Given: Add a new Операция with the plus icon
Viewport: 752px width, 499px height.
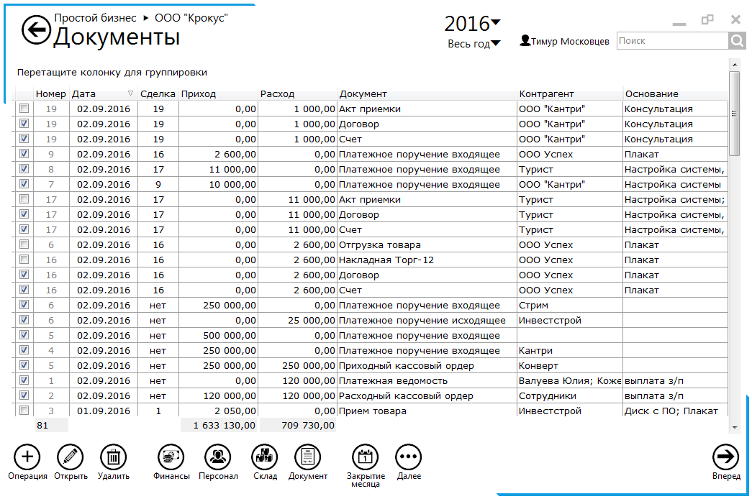Looking at the screenshot, I should coord(27,457).
